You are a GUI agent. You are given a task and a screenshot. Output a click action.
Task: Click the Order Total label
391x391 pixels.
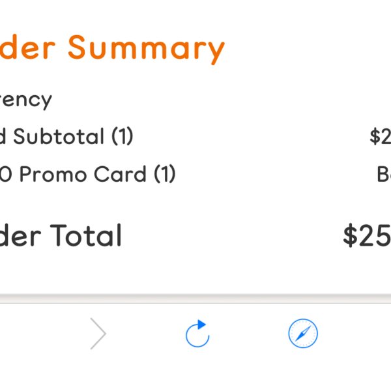click(x=61, y=235)
